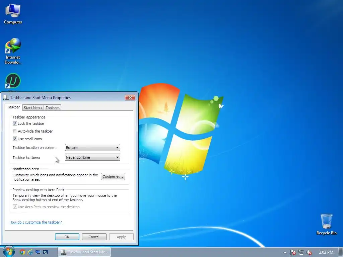Screen dimensions: 343x257
Task: Toggle Use small icons checkbox
Action: (x=15, y=139)
